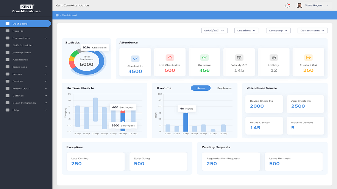Click the notification bell icon
Viewport: 337px width, 189px height.
(287, 5)
